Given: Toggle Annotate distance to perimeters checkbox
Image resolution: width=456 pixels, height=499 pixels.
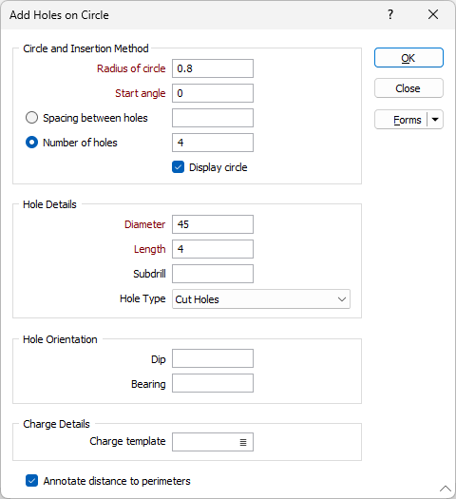Looking at the screenshot, I should coord(31,481).
